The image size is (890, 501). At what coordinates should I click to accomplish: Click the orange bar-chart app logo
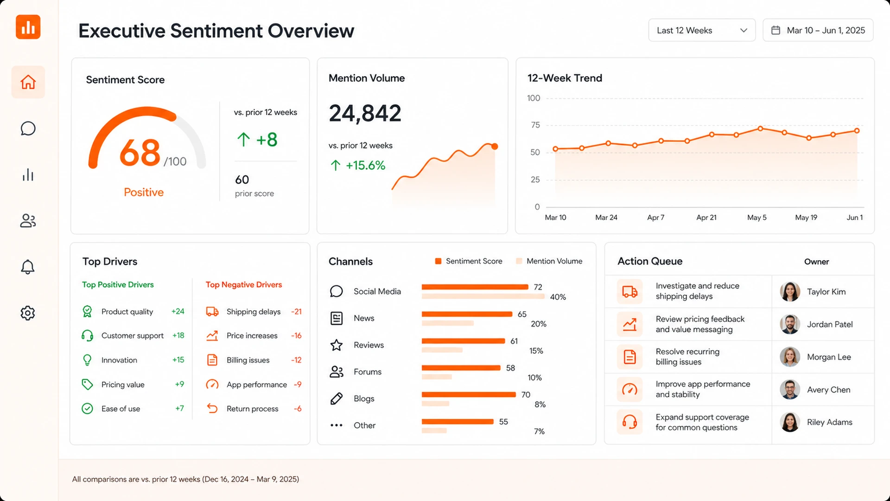28,27
